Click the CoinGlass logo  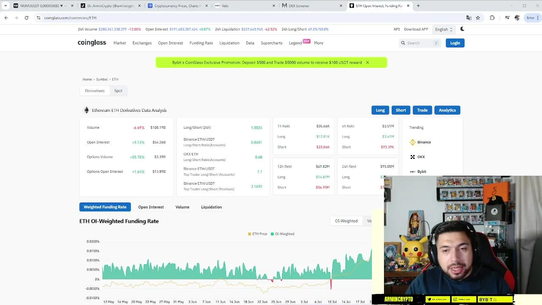click(x=92, y=43)
